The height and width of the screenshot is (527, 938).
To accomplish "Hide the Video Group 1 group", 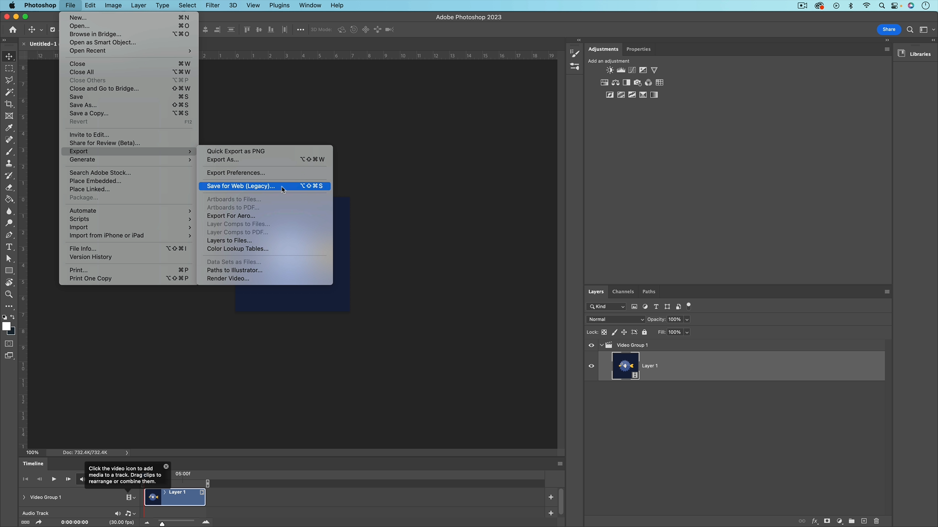I will (591, 345).
